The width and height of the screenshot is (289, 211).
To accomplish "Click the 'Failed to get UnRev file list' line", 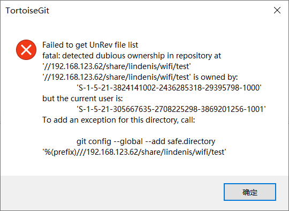I will pos(90,45).
